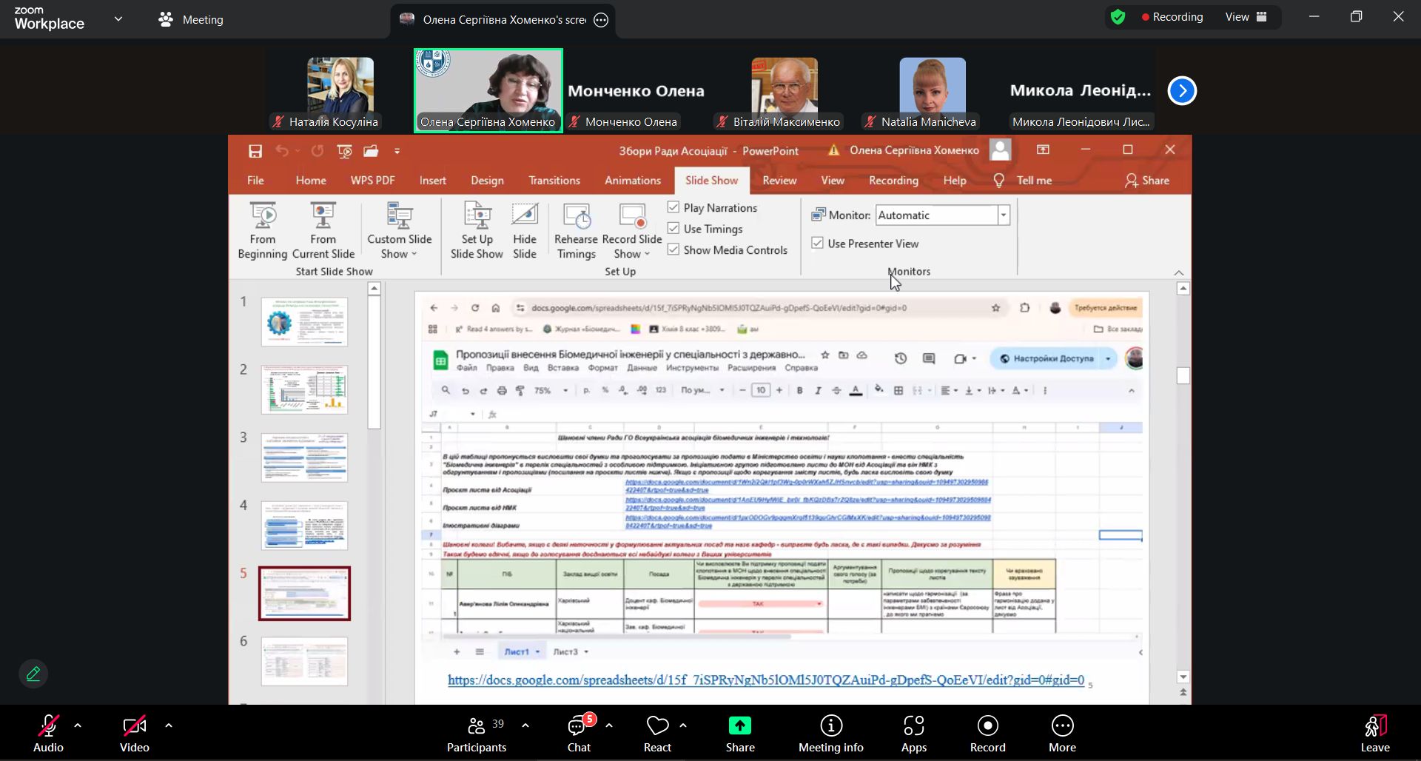The image size is (1421, 761).
Task: Open the Apps icon
Action: (x=913, y=726)
